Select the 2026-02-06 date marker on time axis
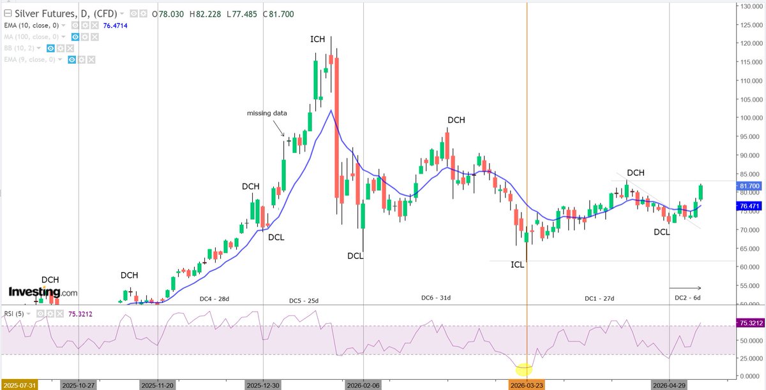766x390 pixels. [363, 385]
